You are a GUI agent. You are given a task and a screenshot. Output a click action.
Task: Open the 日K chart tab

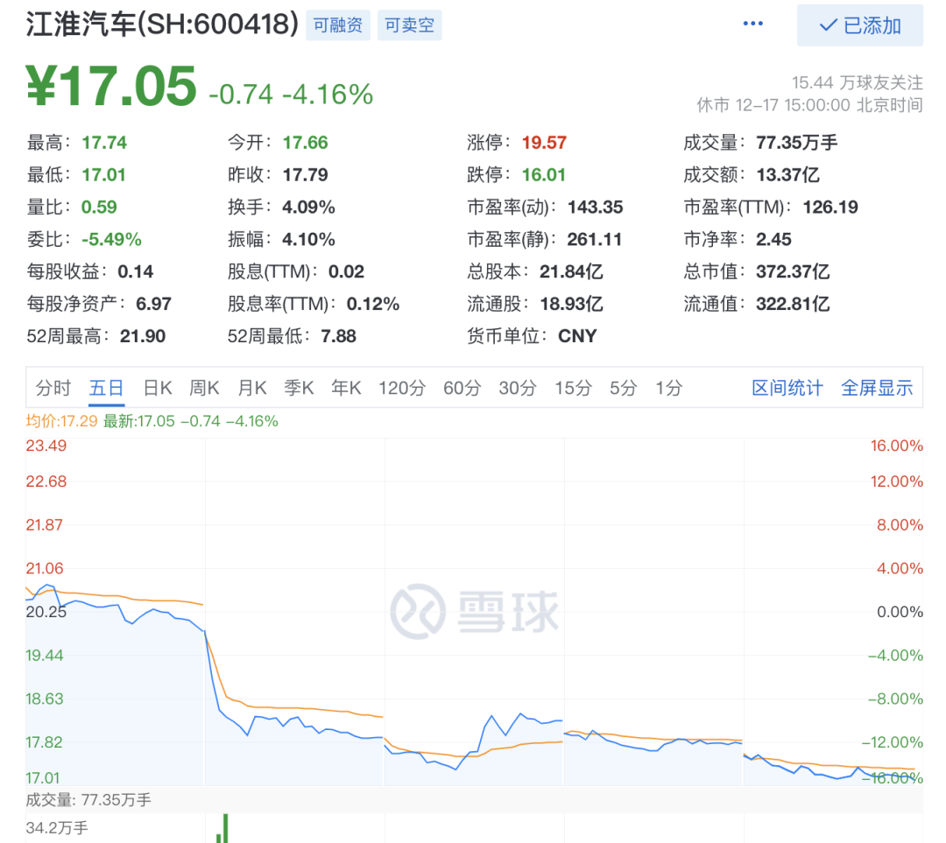(158, 388)
